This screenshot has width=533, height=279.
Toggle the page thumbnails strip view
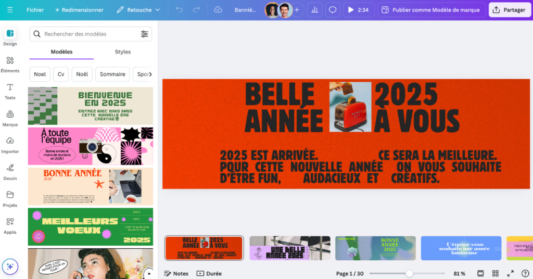point(480,274)
